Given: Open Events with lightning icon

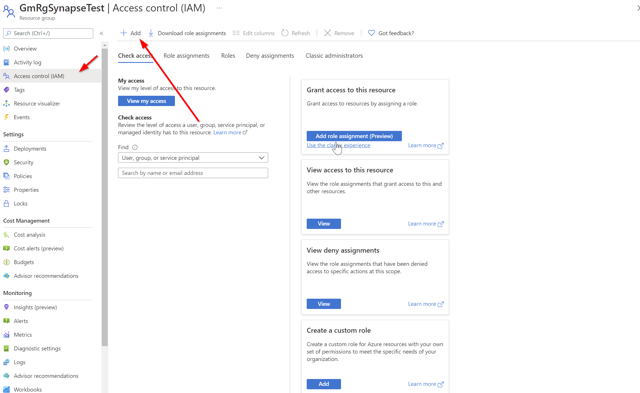Looking at the screenshot, I should click(51, 117).
